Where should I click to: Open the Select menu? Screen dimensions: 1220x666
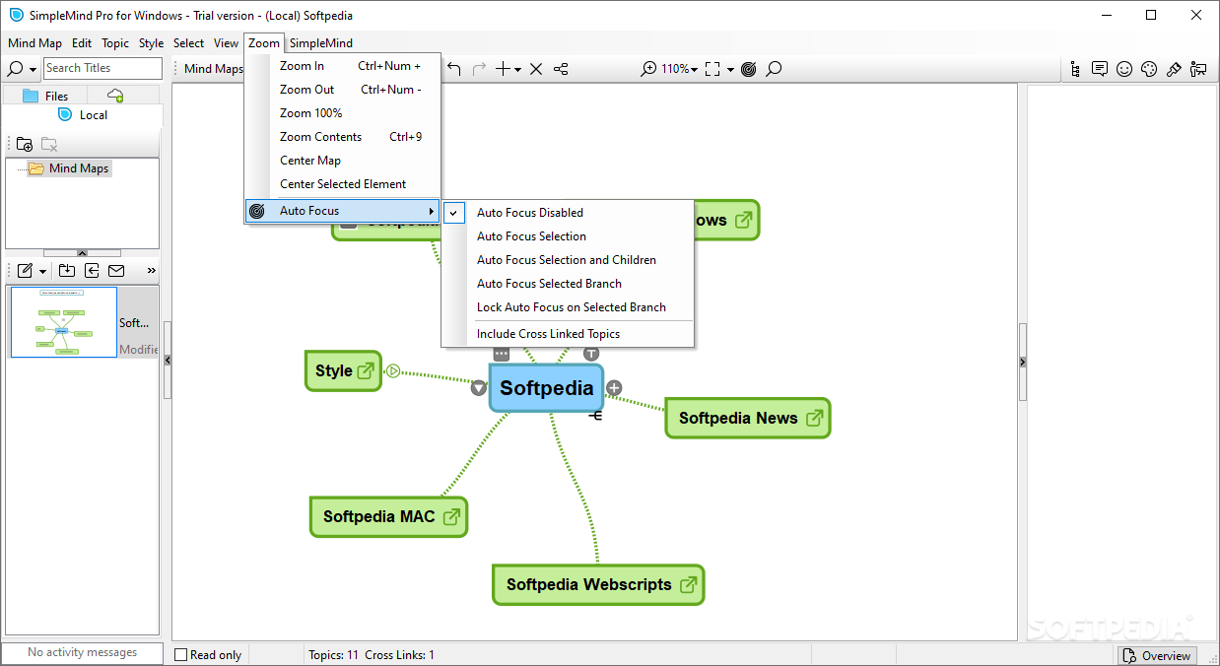pyautogui.click(x=188, y=43)
